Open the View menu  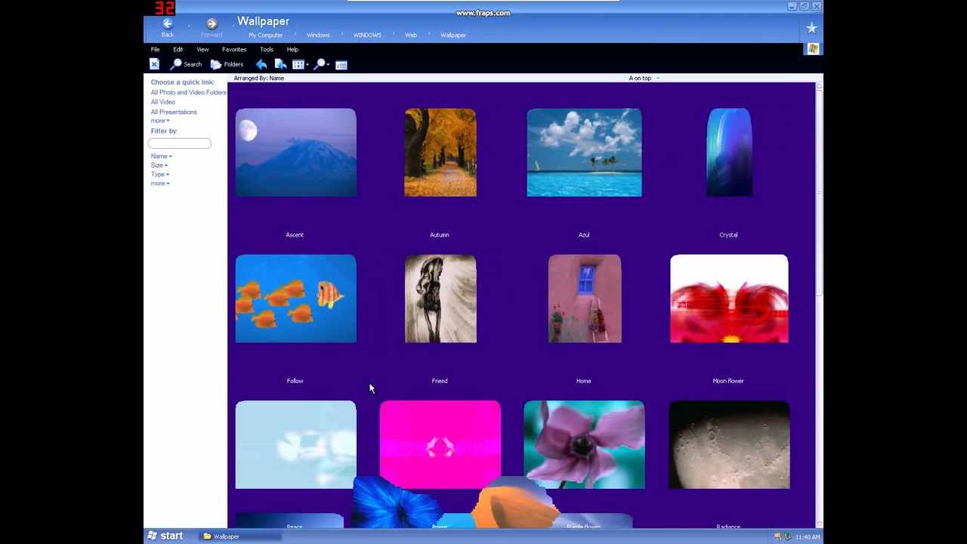pos(202,49)
